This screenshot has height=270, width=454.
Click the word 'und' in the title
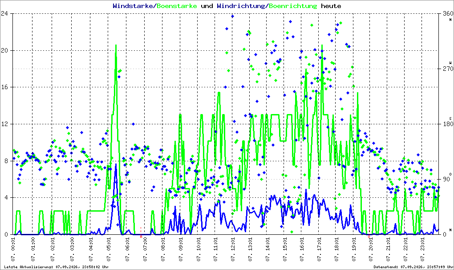pyautogui.click(x=207, y=6)
